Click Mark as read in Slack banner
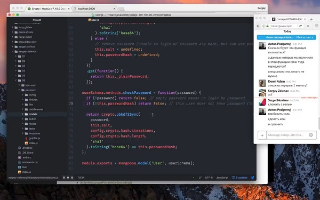This screenshot has height=200, width=320. (303, 37)
